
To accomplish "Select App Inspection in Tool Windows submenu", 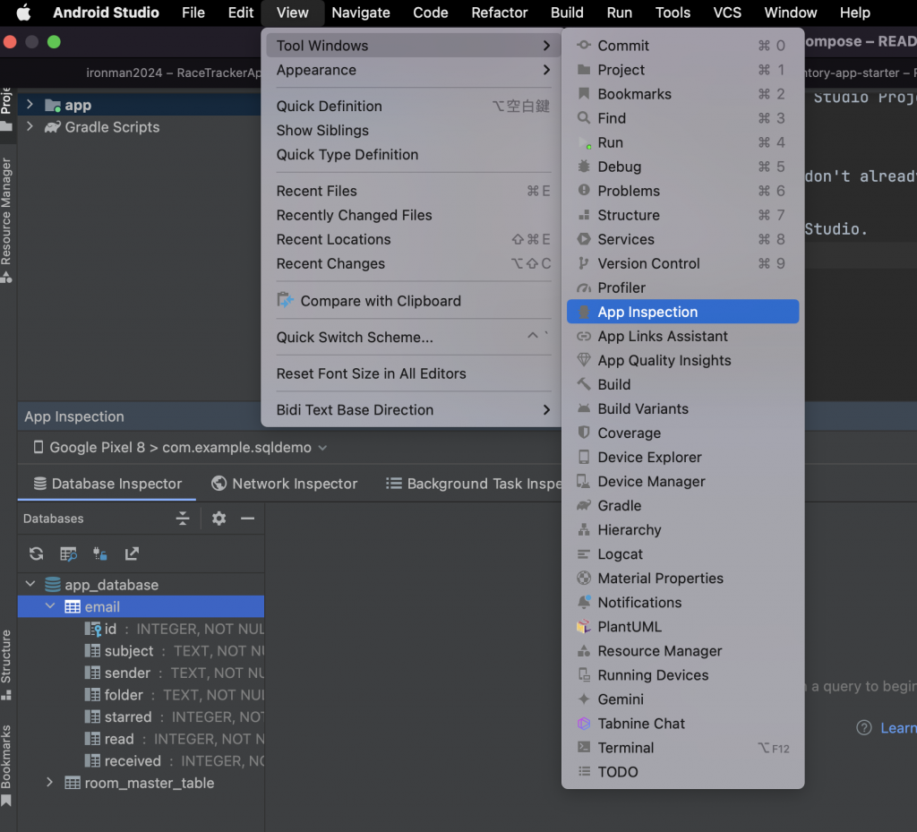I will [x=682, y=312].
